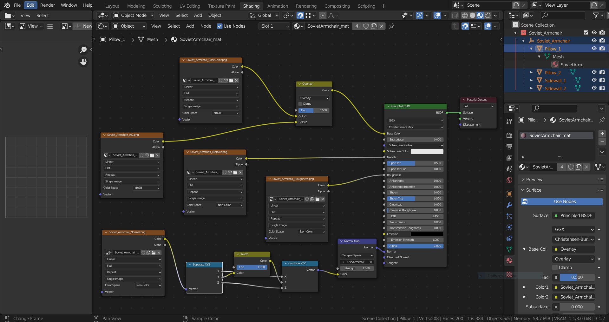
Task: Click the zoom magnifier gizmo in the image editor
Action: pos(83,49)
